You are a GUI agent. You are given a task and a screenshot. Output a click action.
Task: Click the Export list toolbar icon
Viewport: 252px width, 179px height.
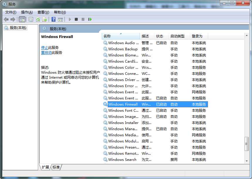point(45,20)
